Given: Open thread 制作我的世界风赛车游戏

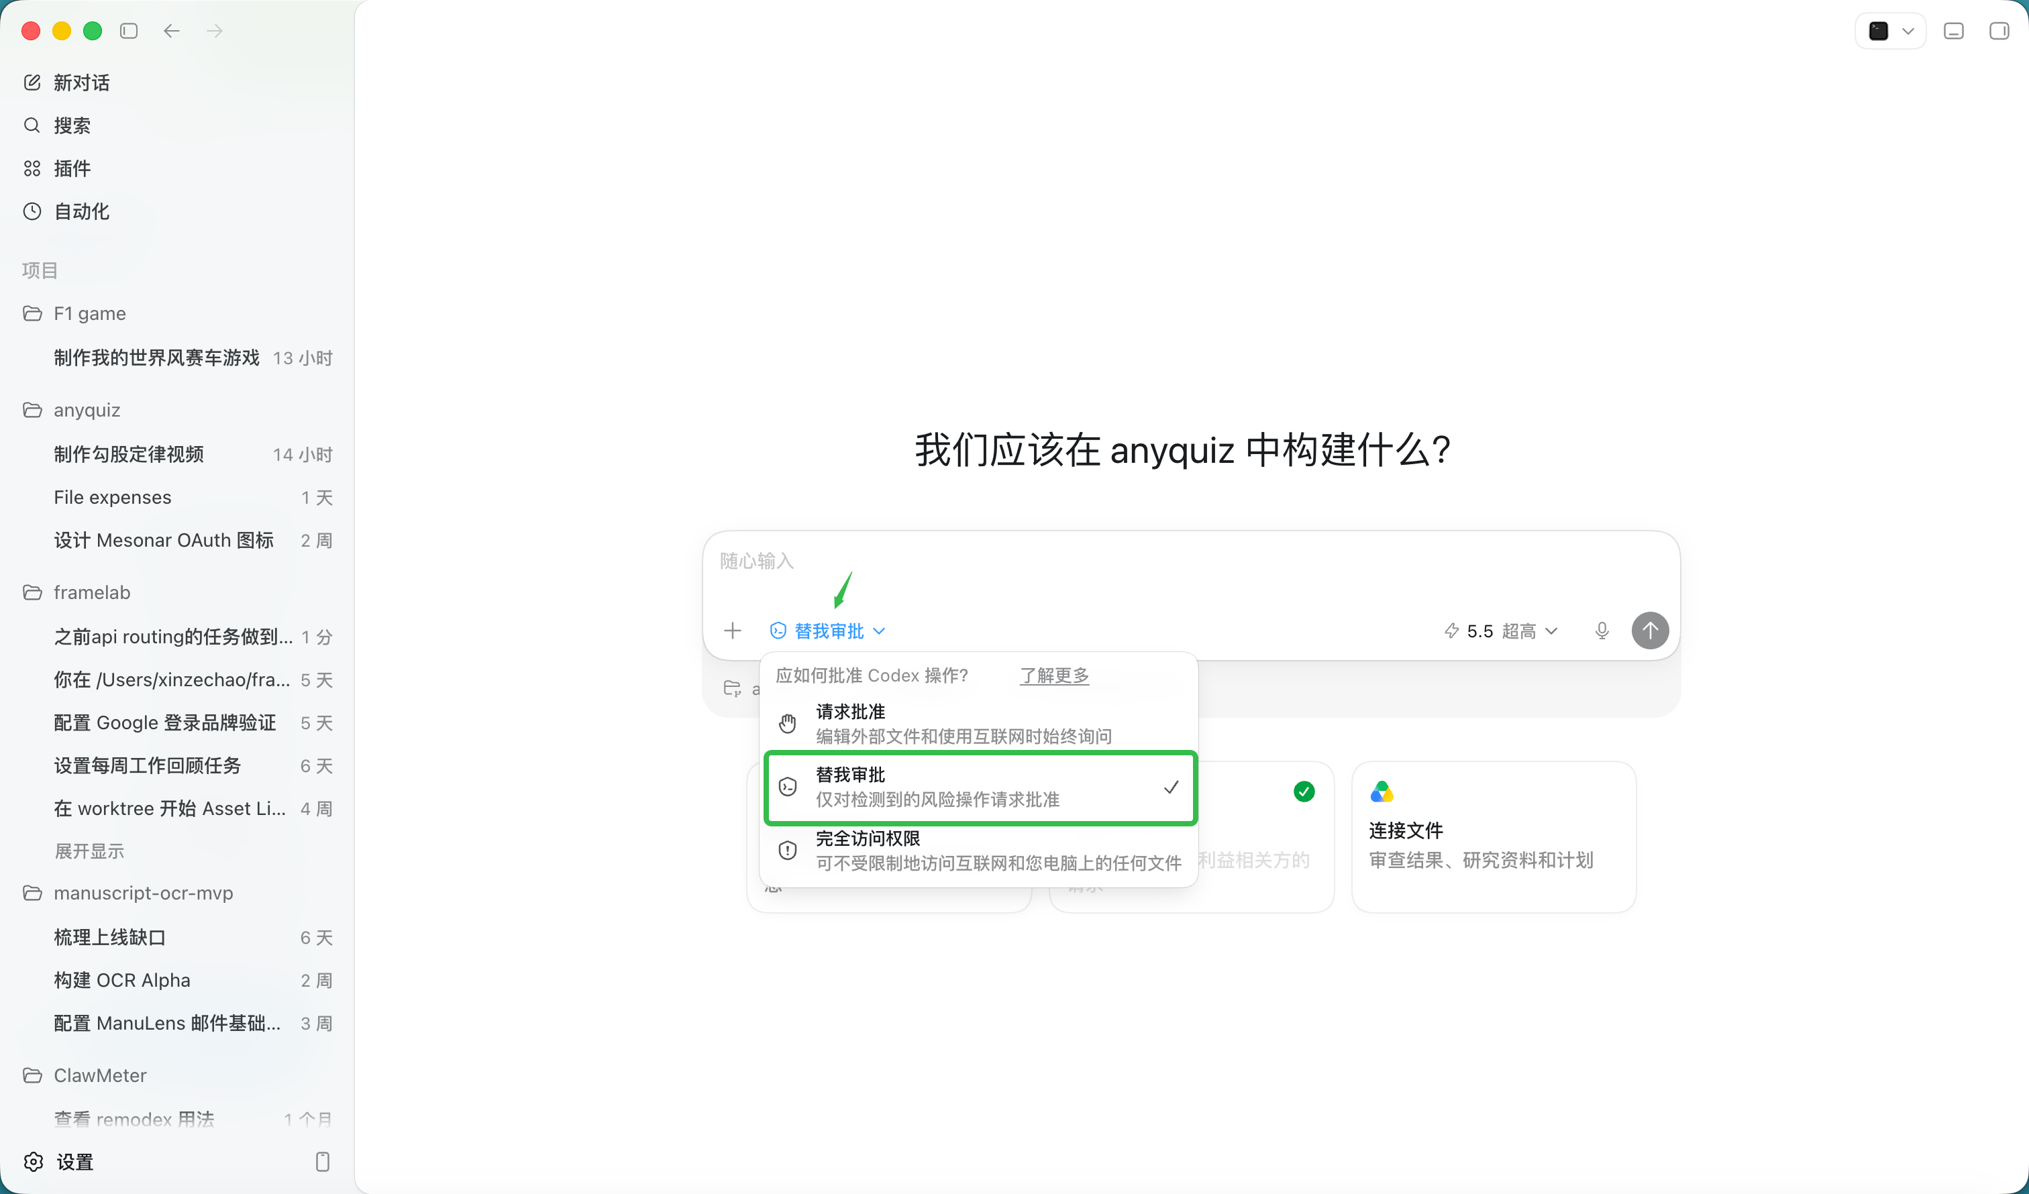Looking at the screenshot, I should pos(177,358).
